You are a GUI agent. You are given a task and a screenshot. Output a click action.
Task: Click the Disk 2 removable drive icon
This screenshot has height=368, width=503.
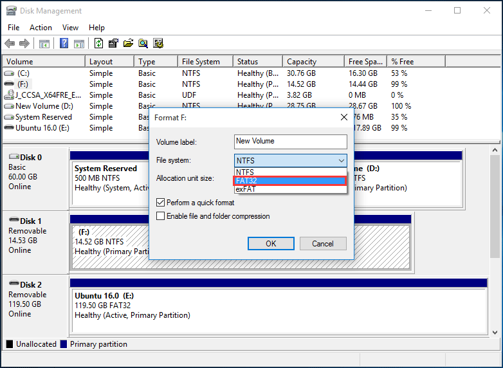[x=14, y=284]
